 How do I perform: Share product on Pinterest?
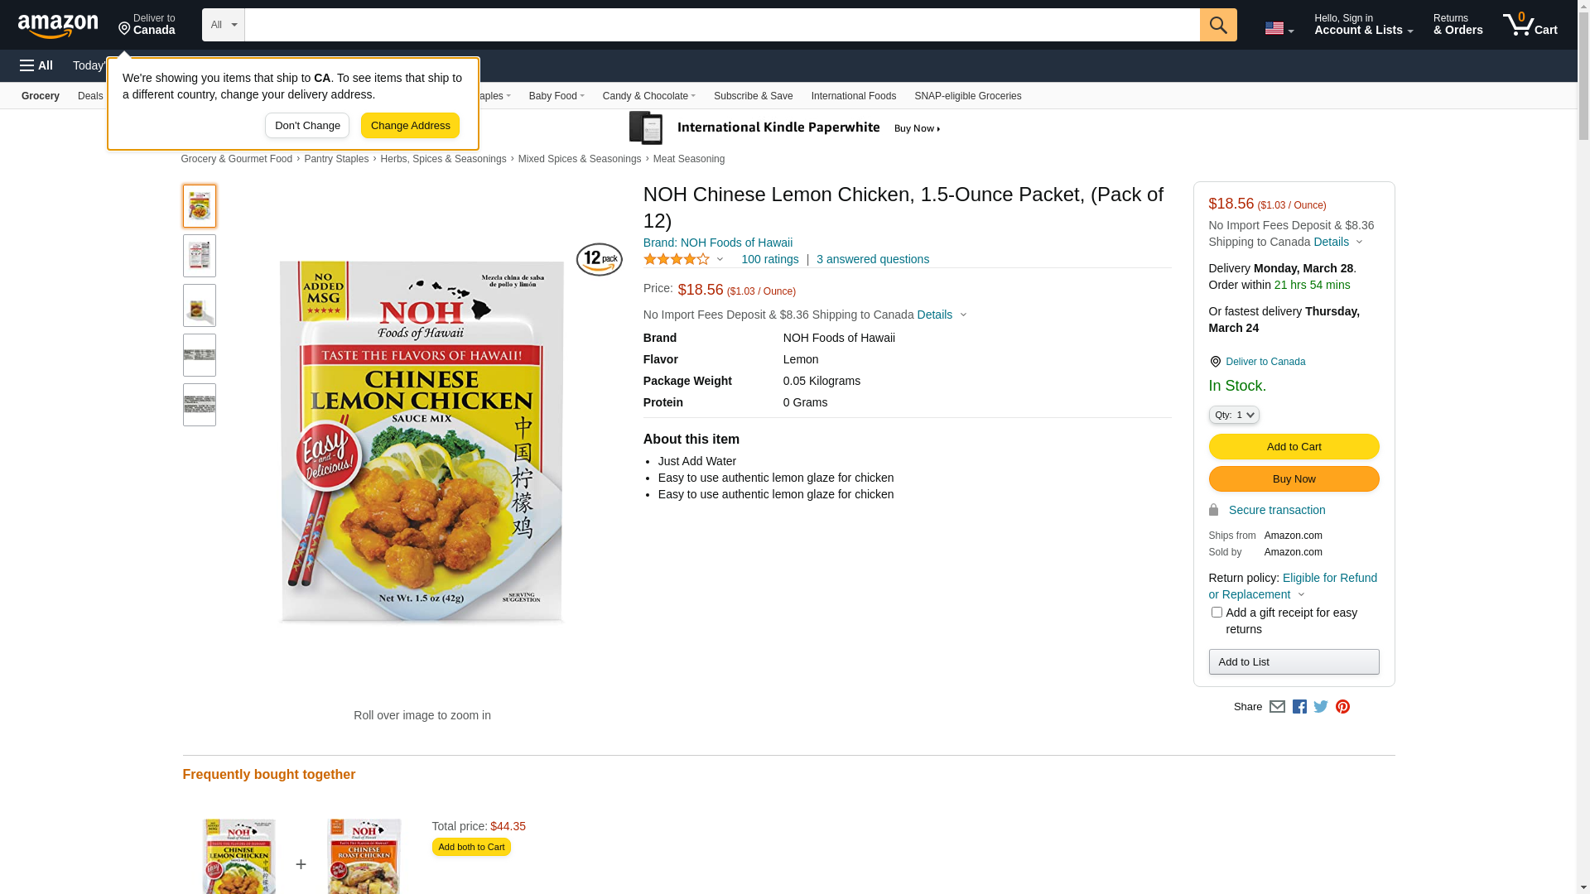[x=1342, y=707]
